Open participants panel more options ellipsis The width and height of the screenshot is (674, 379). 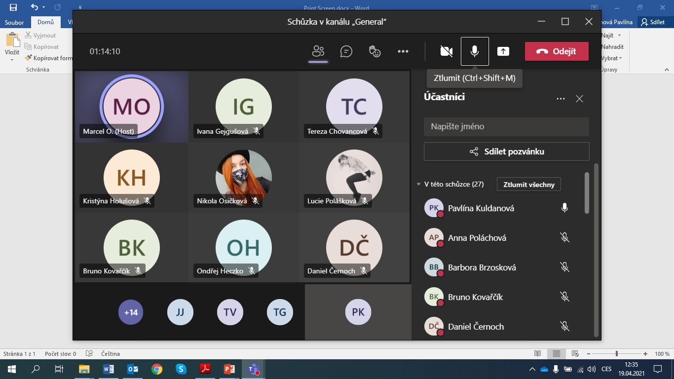click(x=561, y=99)
